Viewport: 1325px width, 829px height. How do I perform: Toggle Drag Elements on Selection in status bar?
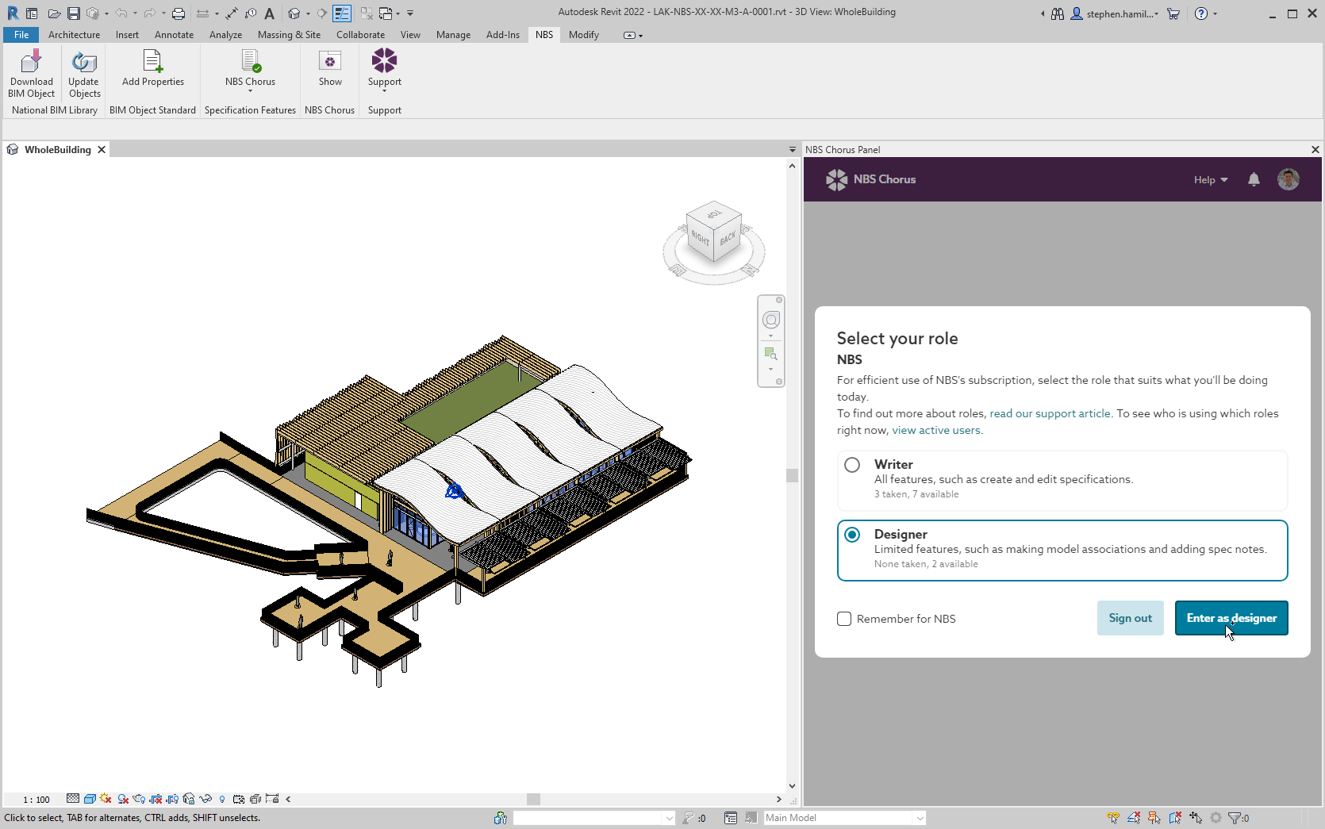pyautogui.click(x=1196, y=818)
